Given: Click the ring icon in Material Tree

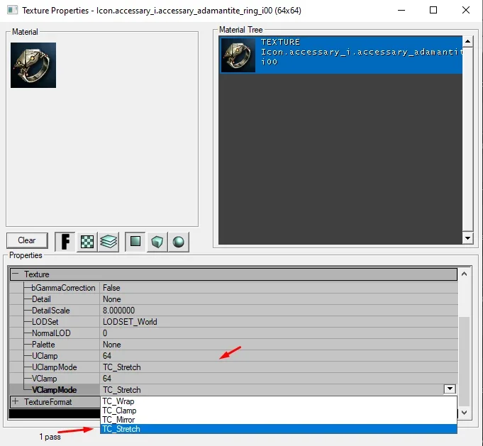Looking at the screenshot, I should [238, 55].
